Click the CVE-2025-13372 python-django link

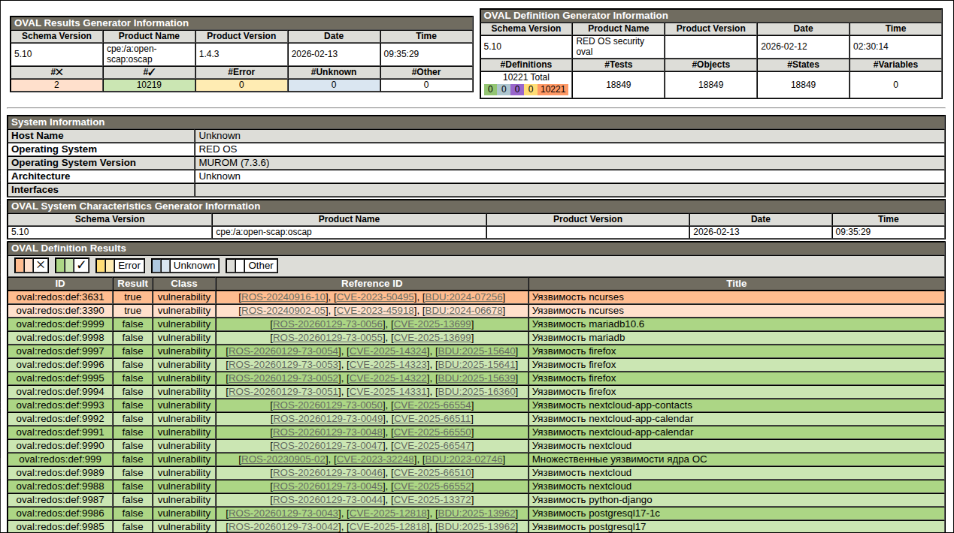coord(433,500)
